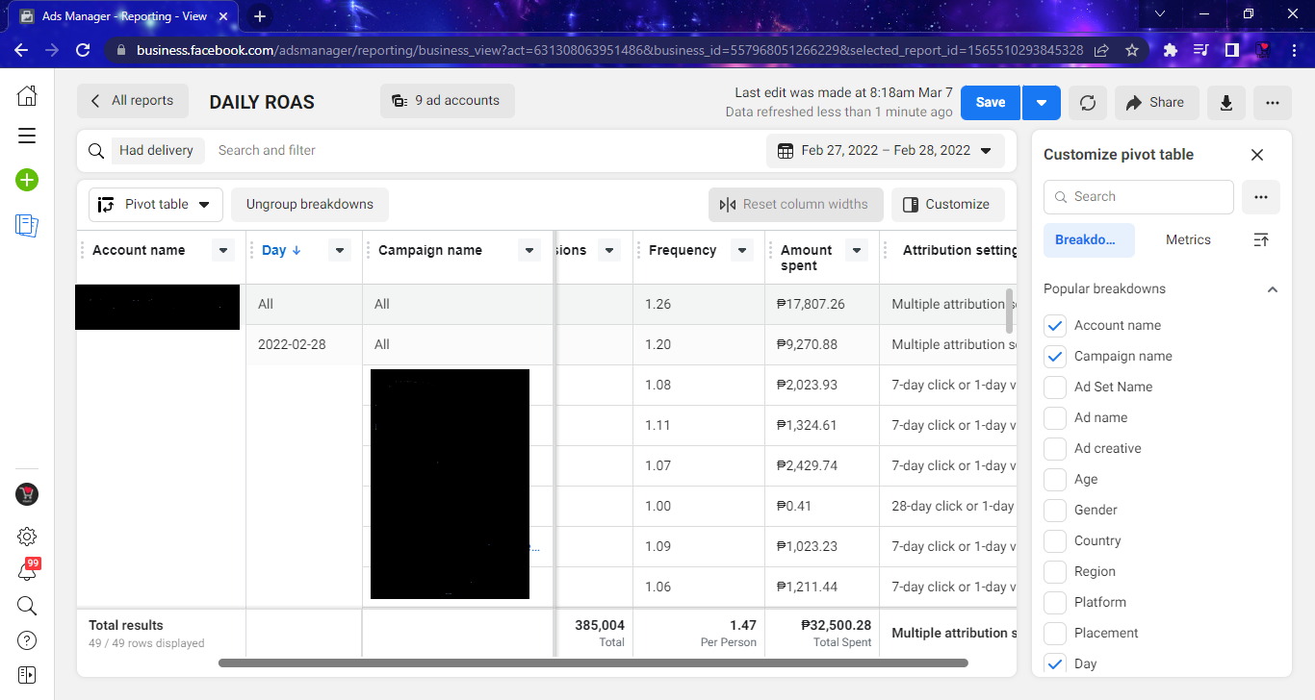Screen dimensions: 1315x700
Task: Click the Save button
Action: pyautogui.click(x=990, y=103)
